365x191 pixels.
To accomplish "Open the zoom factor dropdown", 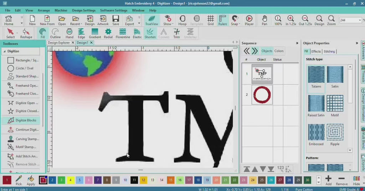I will click(360, 20).
